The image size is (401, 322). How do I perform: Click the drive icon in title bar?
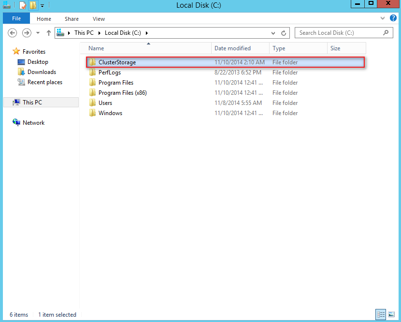click(7, 5)
